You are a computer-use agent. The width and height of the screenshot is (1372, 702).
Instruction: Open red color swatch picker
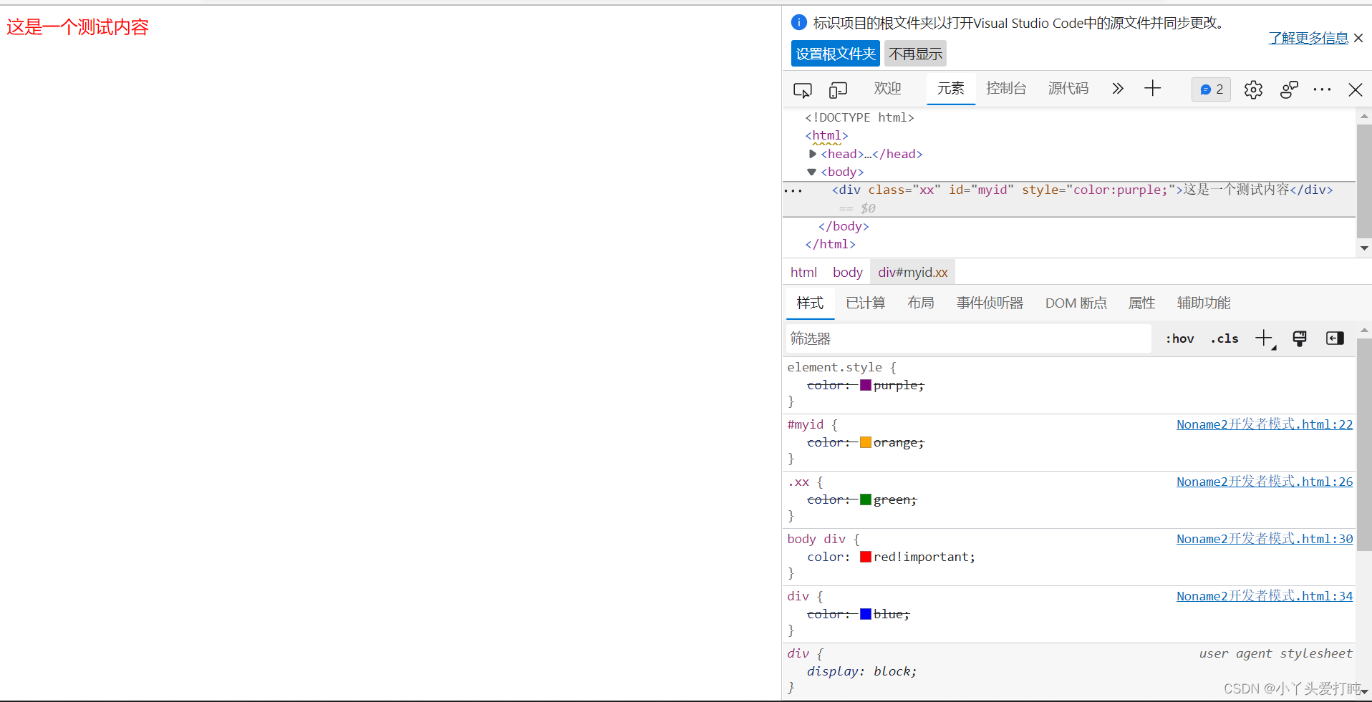click(866, 557)
